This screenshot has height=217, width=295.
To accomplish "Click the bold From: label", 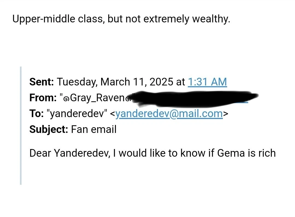I will [x=43, y=98].
